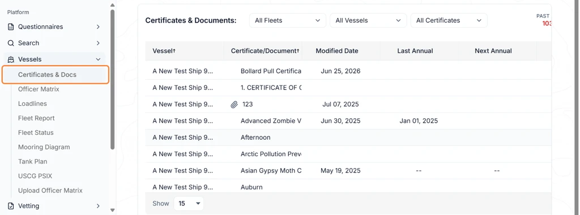Click vessel name in Auburn row
This screenshot has width=580, height=215.
[x=183, y=187]
